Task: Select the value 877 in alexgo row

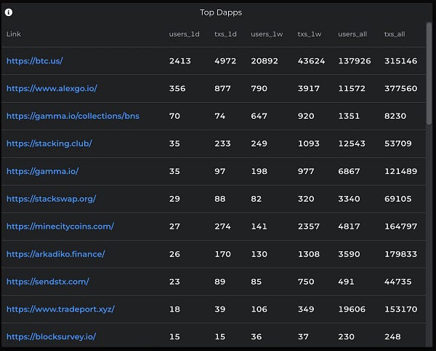Action: coord(222,89)
